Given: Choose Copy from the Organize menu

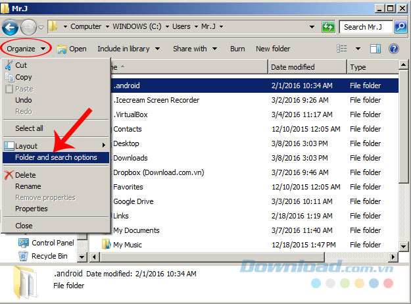Looking at the screenshot, I should pos(56,77).
